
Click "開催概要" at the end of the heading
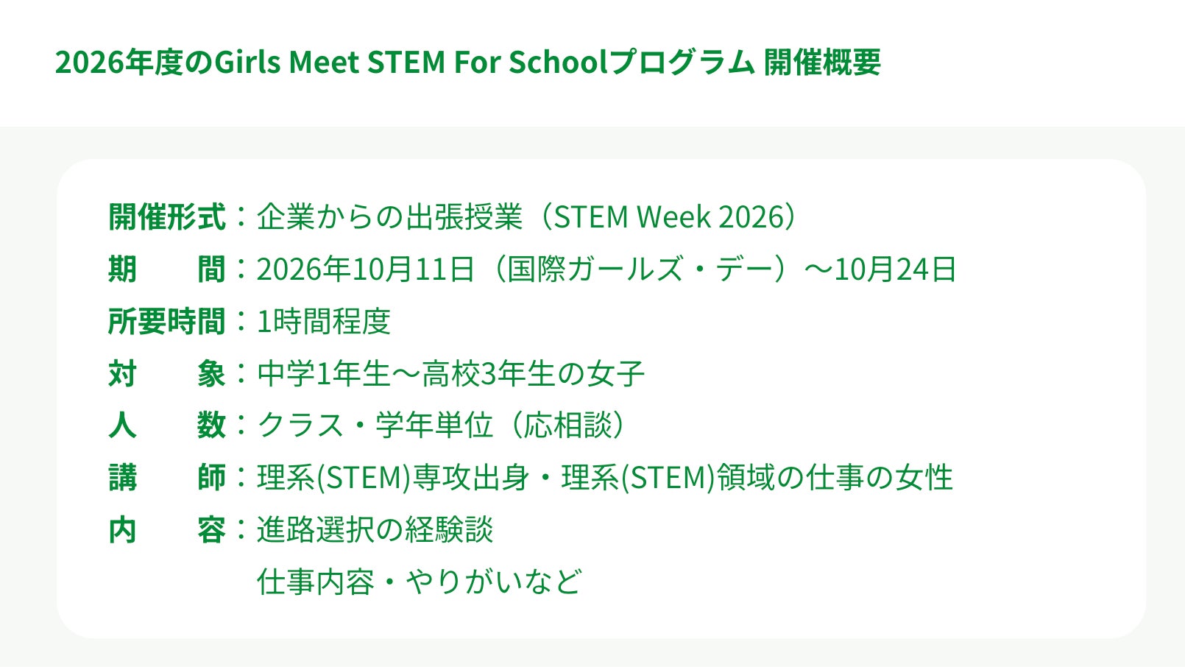point(821,63)
